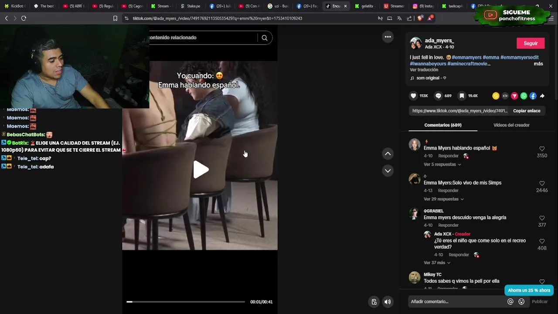Reload the page in browser toolbar
Screen dimensions: 558x314
pos(24,18)
